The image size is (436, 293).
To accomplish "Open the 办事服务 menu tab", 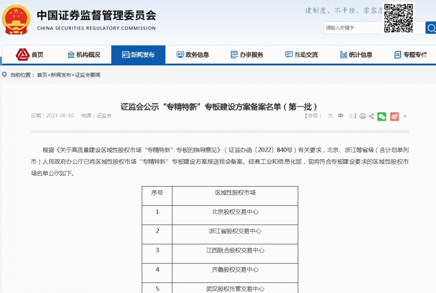I will [x=247, y=55].
